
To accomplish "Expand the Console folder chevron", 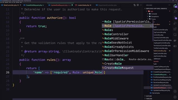I will tap(148, 14).
